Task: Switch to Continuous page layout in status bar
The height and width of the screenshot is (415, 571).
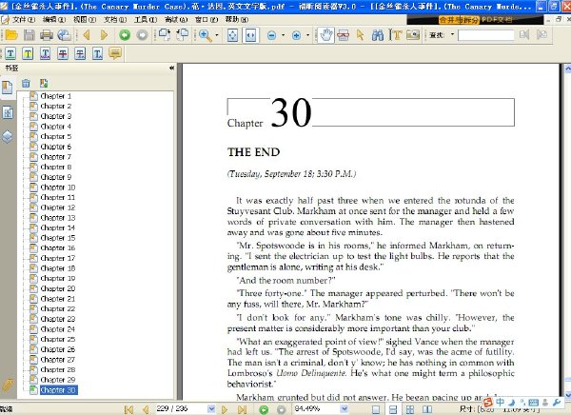Action: click(393, 409)
